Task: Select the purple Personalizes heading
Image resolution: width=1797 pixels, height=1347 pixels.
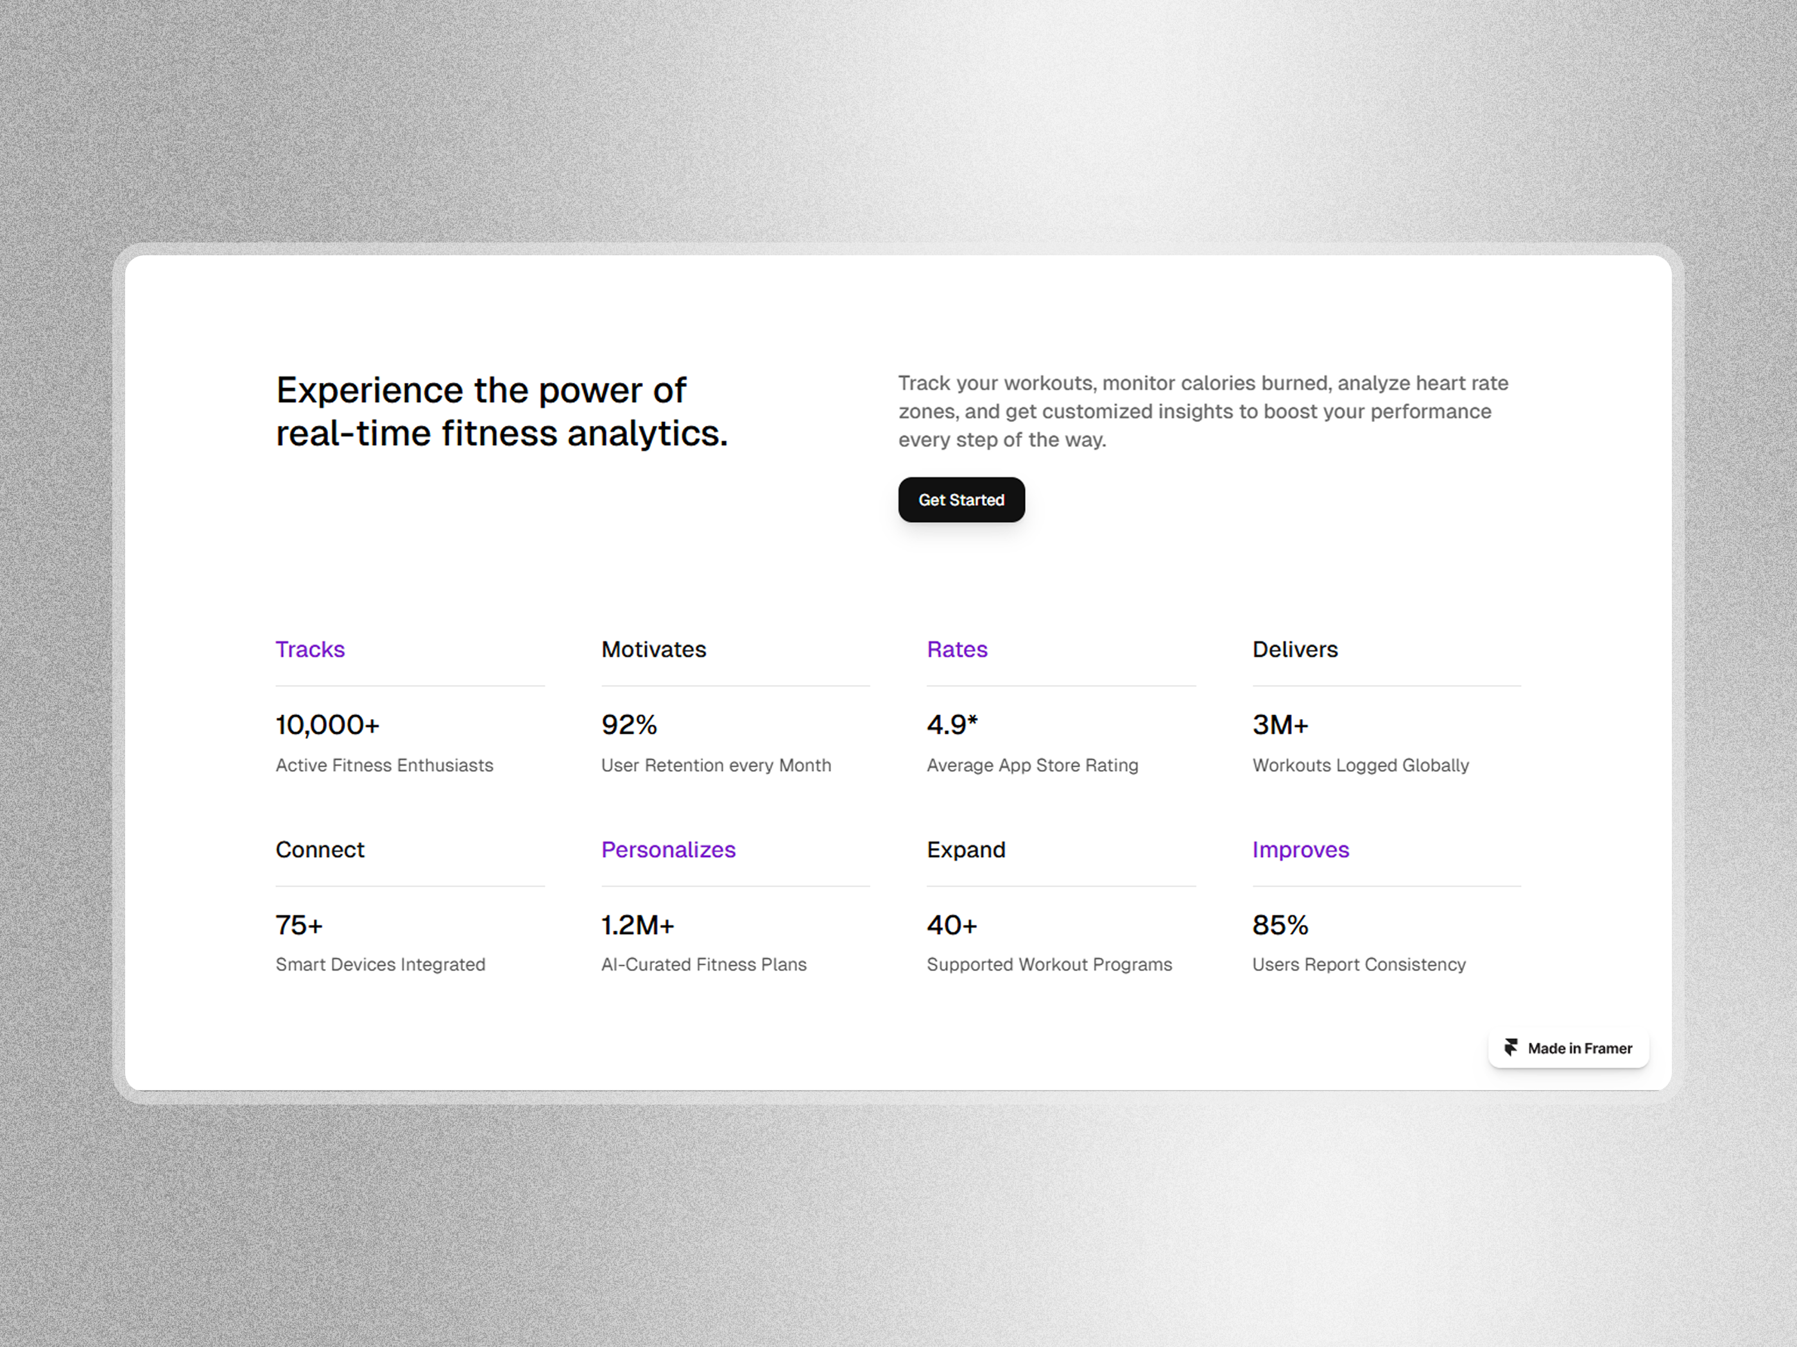Action: [x=668, y=849]
